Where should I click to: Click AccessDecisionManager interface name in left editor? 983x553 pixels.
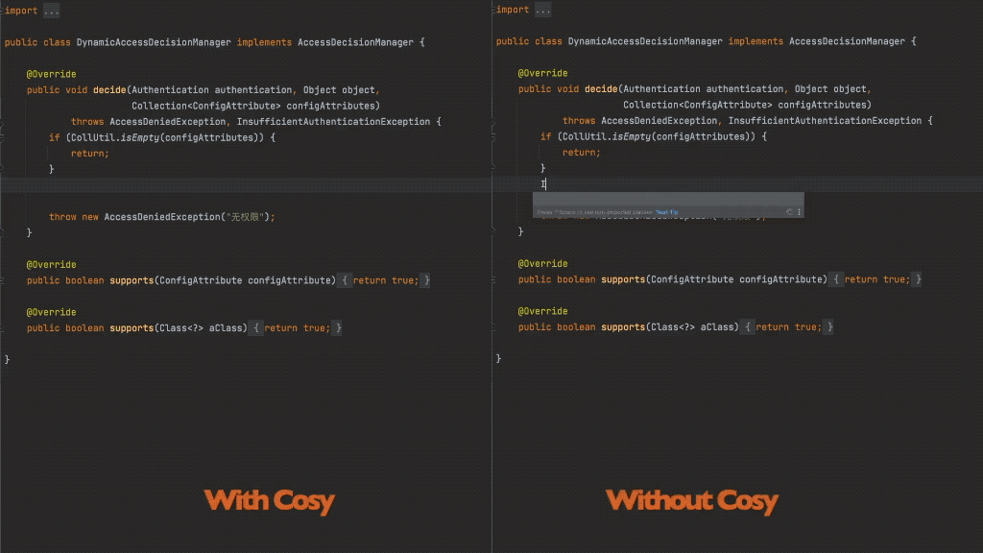355,42
